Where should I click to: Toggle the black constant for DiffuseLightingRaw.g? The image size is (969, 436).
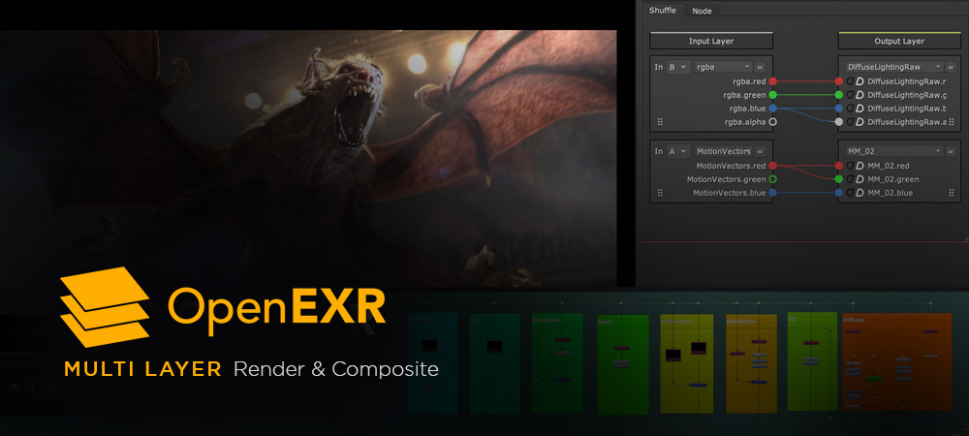pyautogui.click(x=851, y=95)
